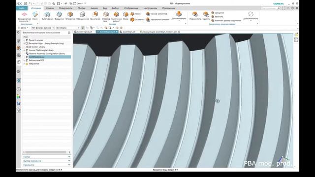Click the Offset Region (Смещение) tool
Image resolution: width=315 pixels, height=177 pixels.
coord(218,13)
